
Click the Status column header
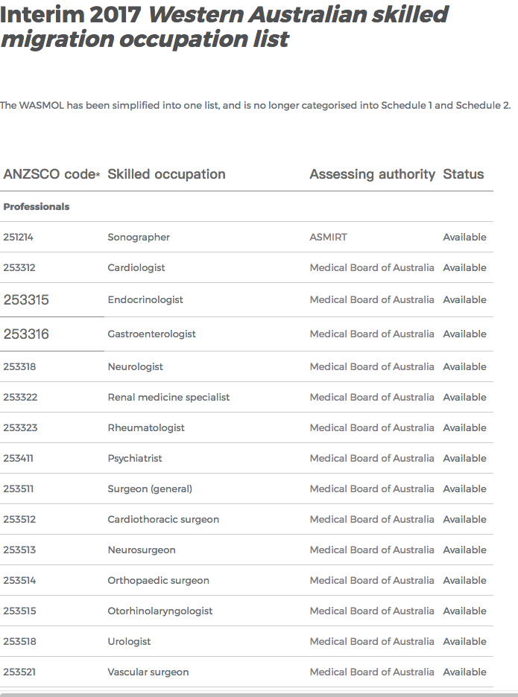coord(463,174)
